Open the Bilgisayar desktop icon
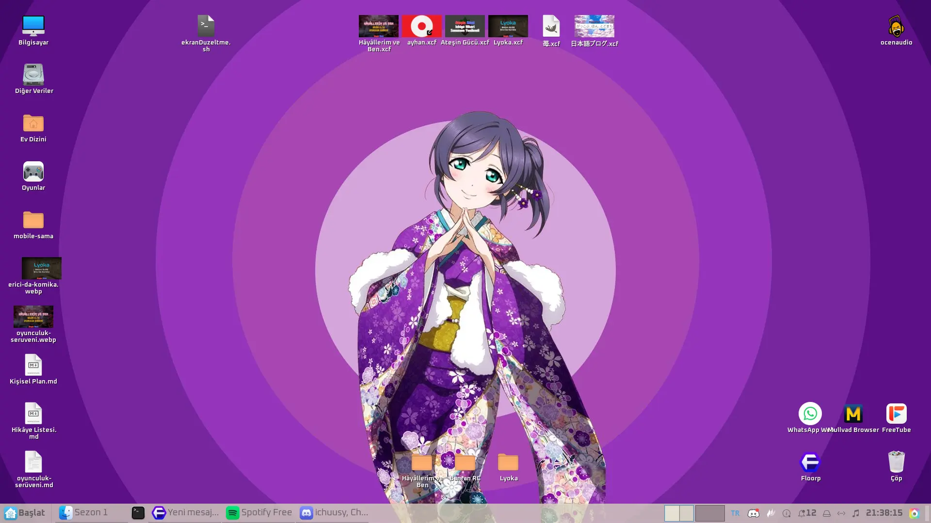The image size is (931, 523). 33,30
